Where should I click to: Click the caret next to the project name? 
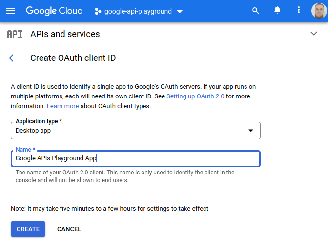pyautogui.click(x=180, y=11)
